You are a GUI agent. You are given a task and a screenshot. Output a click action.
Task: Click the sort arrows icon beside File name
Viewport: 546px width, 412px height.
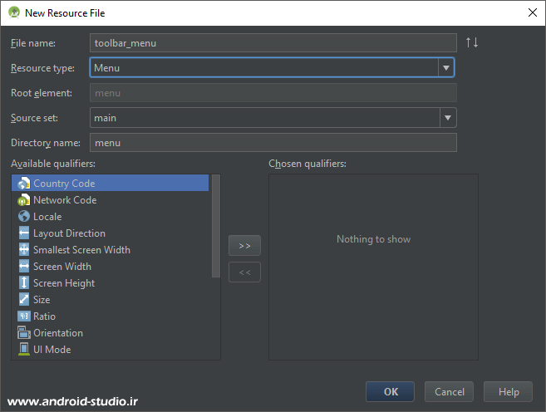point(472,42)
